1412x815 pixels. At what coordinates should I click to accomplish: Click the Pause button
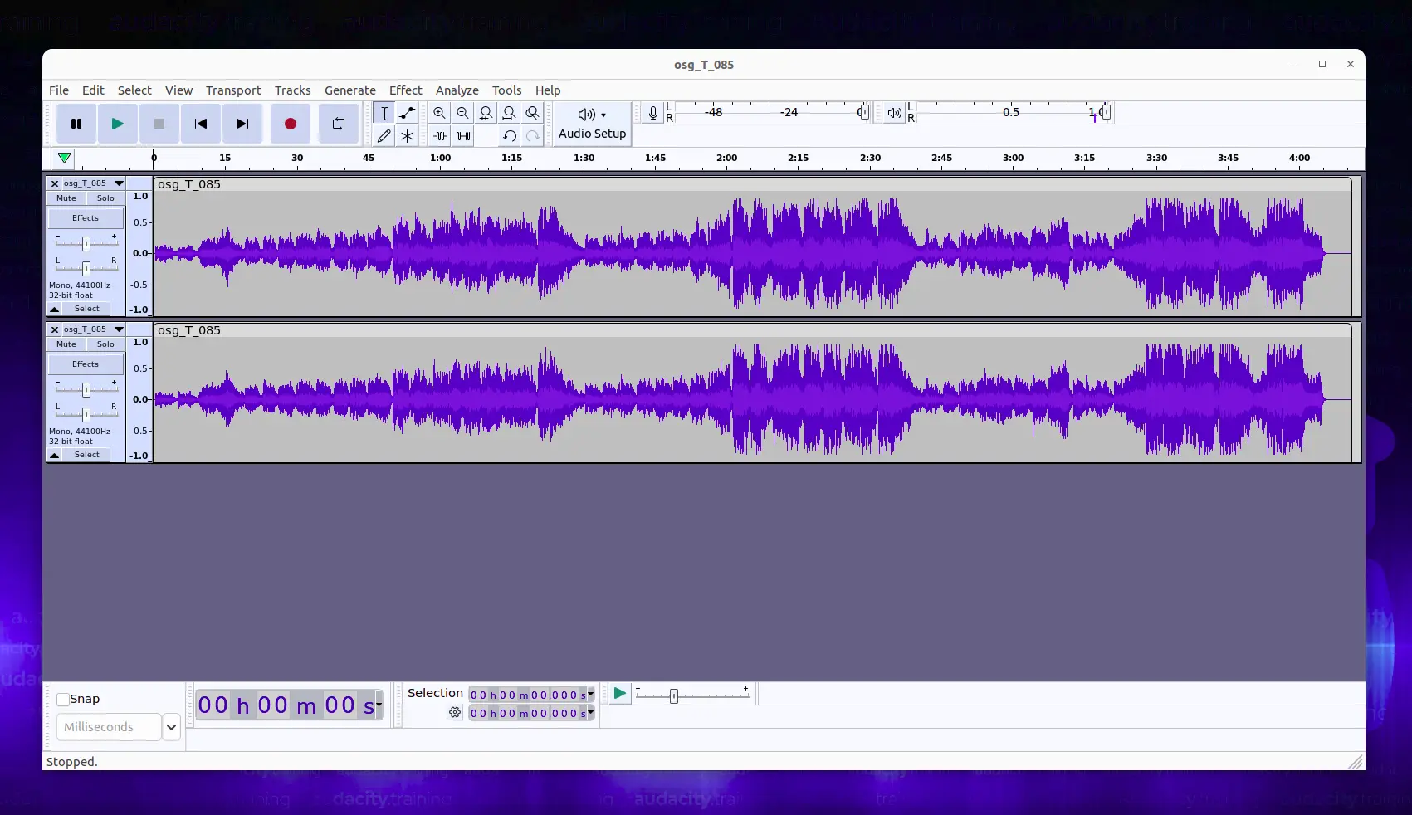(76, 124)
